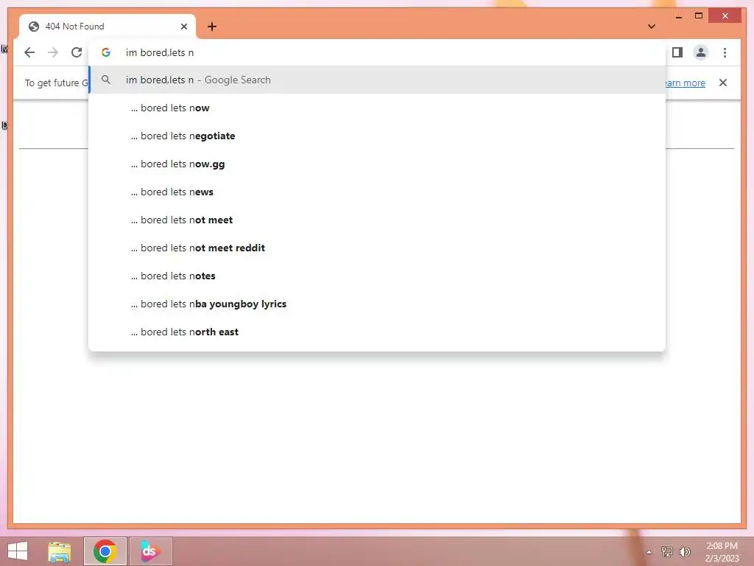754x566 pixels.
Task: Click the Chrome taskbar icon
Action: point(105,551)
